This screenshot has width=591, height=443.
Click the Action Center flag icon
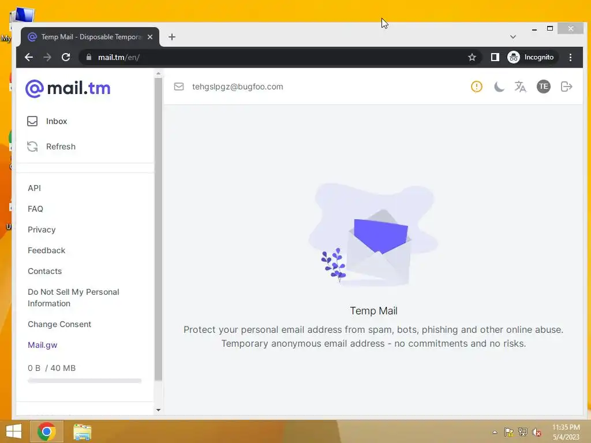pos(508,432)
